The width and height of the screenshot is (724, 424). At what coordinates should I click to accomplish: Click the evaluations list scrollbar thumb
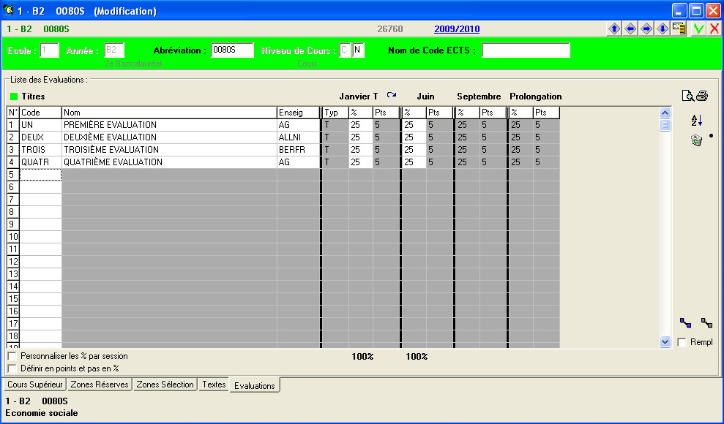pyautogui.click(x=665, y=125)
